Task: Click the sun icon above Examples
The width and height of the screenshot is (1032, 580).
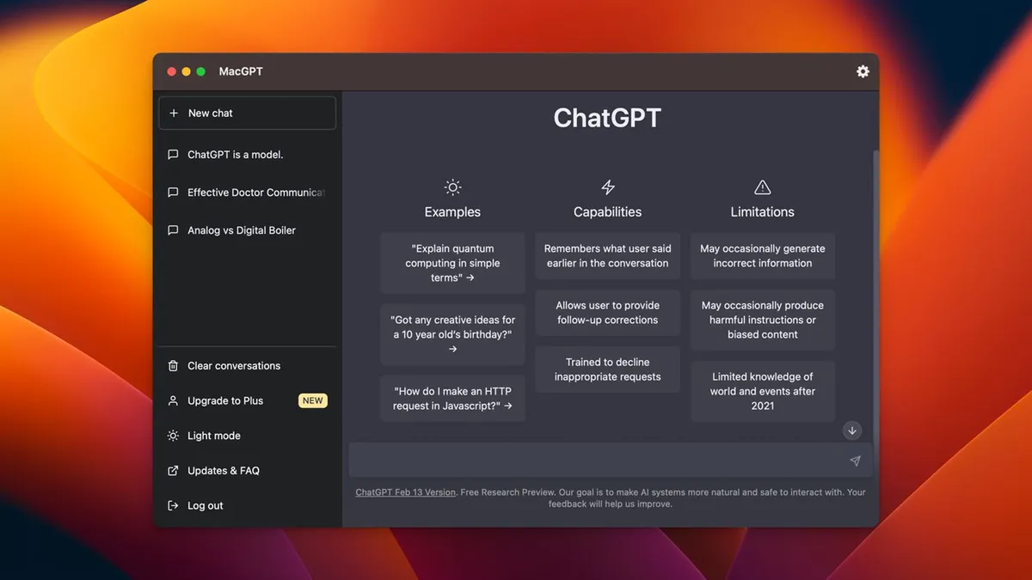Action: click(x=452, y=187)
